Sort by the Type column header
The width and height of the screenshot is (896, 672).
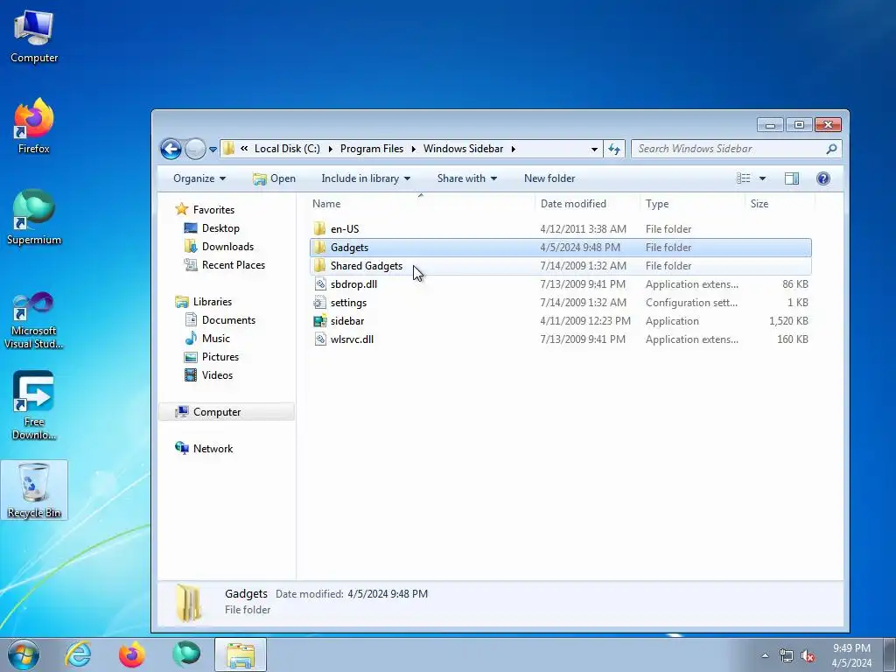pyautogui.click(x=657, y=203)
